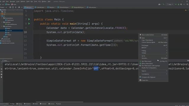189x106 pixels.
Task: Choose Modify Run Configuration... in context menu
Action: point(153,68)
